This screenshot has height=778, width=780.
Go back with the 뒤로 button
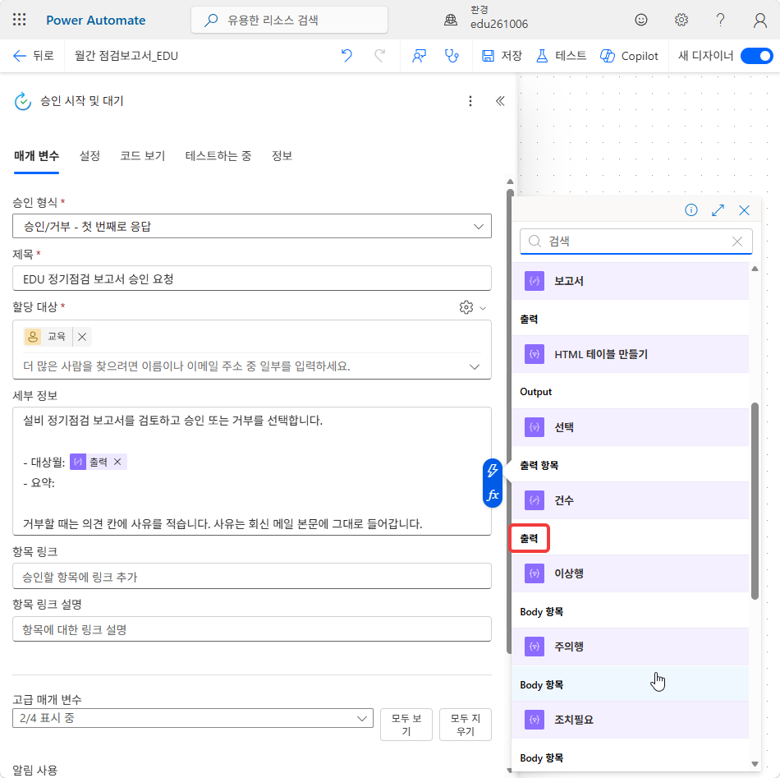(33, 56)
